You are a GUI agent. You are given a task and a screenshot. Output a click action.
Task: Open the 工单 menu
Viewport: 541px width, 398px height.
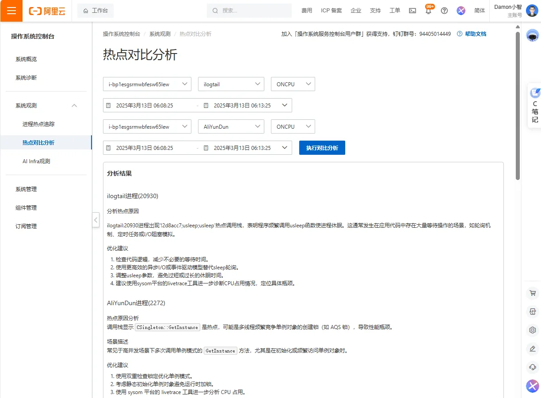coord(395,11)
